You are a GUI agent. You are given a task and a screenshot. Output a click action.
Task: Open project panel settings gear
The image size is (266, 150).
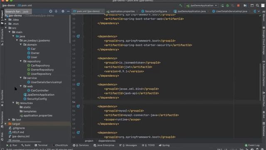pyautogui.click(x=63, y=11)
